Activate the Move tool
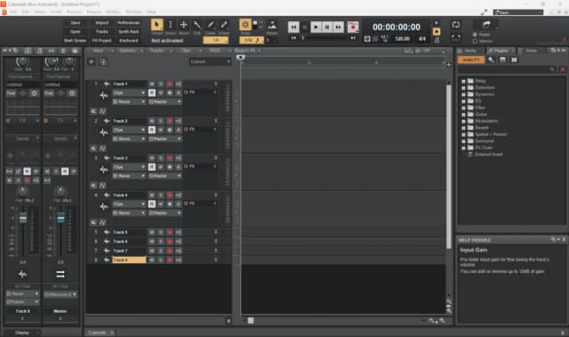The image size is (569, 337). [184, 25]
